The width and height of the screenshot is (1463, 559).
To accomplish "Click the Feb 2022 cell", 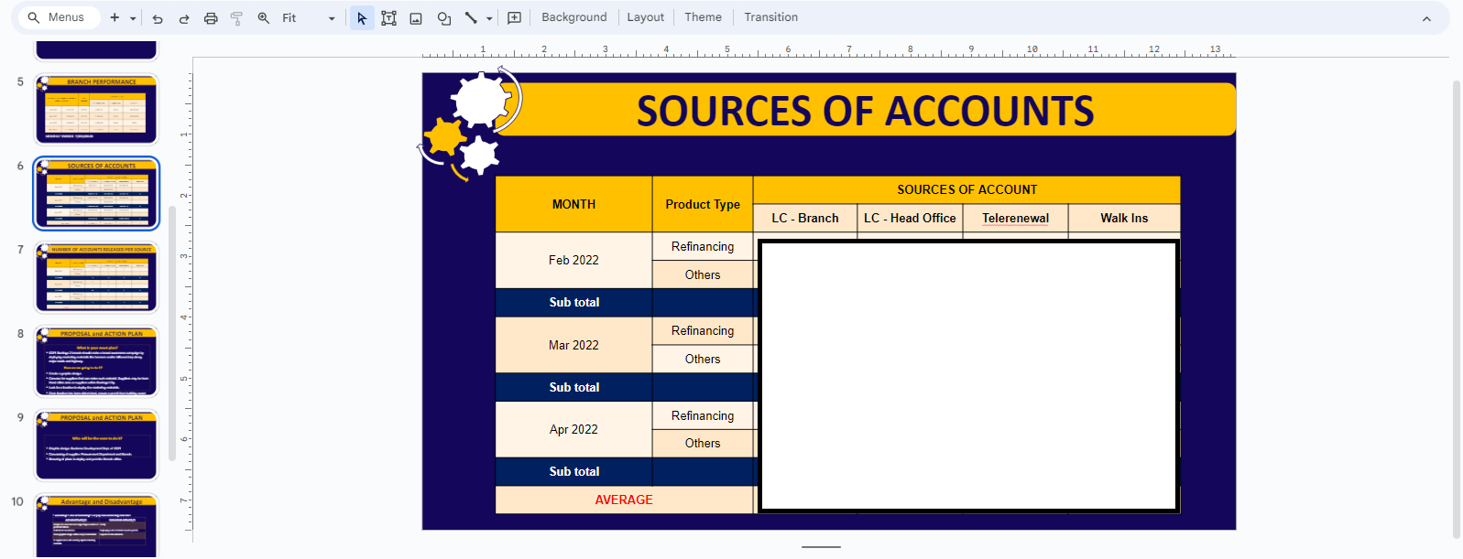I will point(573,260).
